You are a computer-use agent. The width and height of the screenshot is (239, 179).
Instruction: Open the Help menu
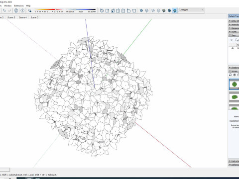pos(28,5)
